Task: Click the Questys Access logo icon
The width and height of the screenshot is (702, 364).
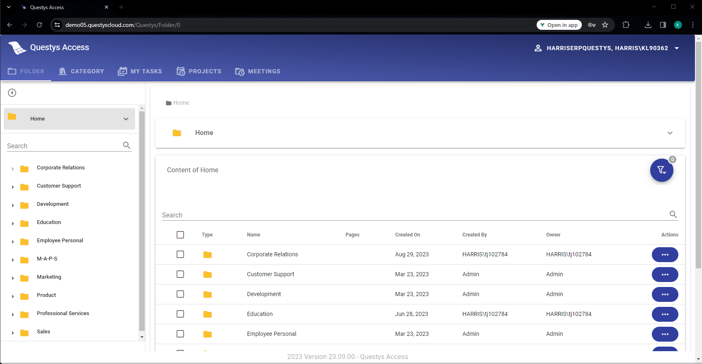Action: [17, 48]
